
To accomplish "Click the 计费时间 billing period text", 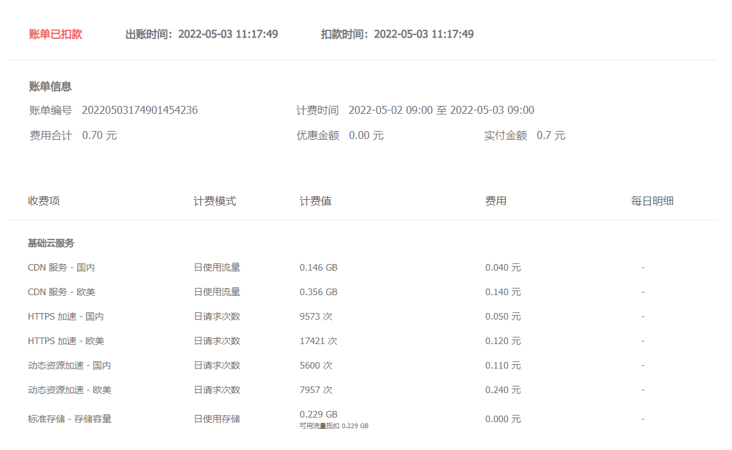I will click(442, 110).
